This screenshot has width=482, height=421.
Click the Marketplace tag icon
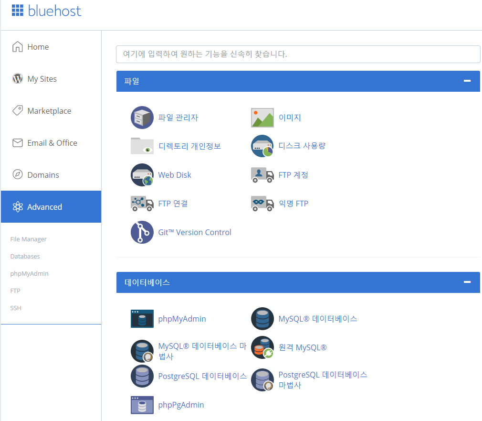(x=18, y=110)
